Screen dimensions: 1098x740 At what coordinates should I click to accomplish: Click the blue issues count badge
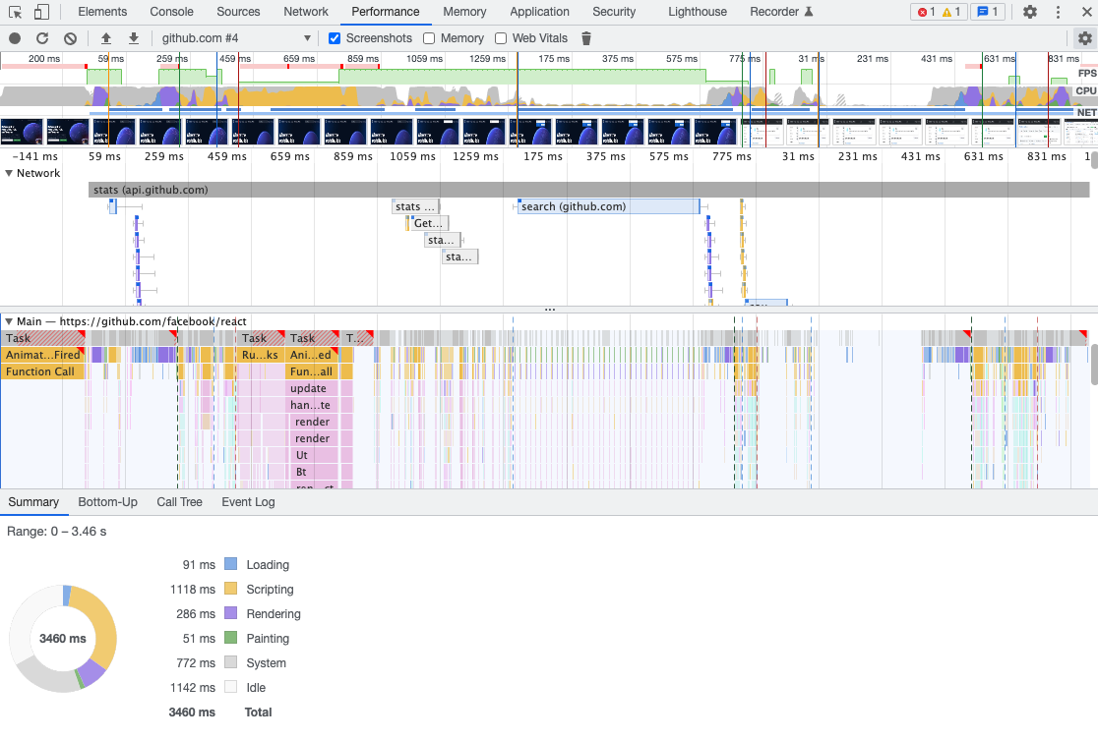pos(988,12)
